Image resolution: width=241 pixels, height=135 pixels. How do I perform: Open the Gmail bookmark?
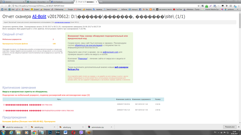78,9
